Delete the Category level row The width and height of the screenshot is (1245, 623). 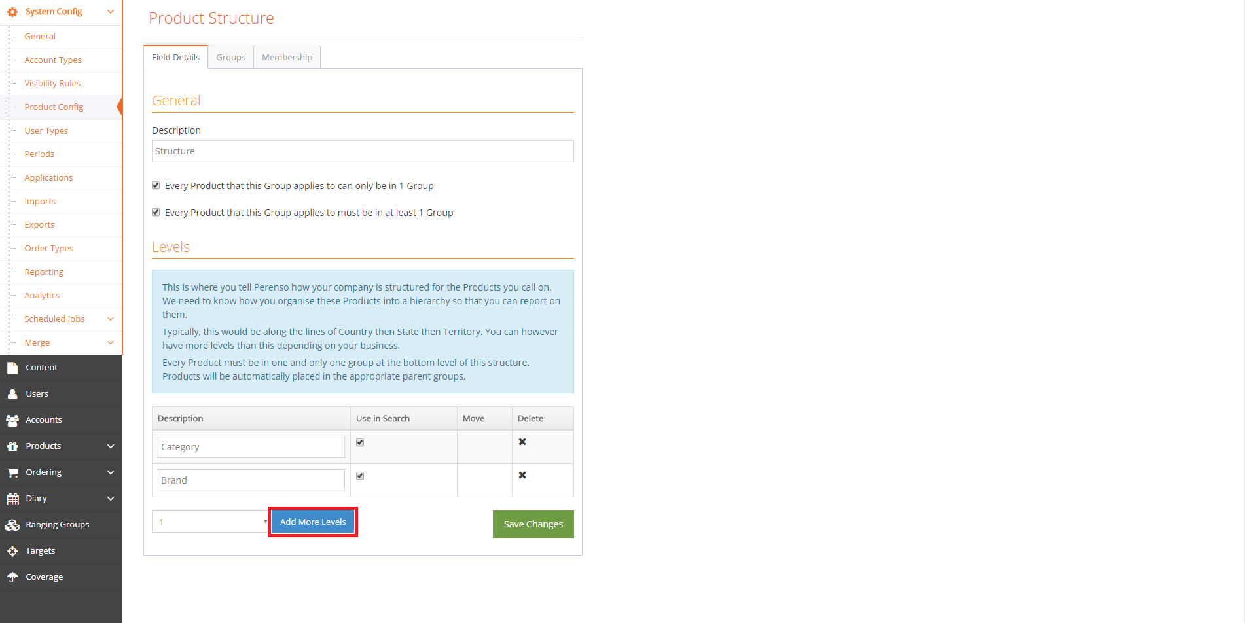tap(522, 442)
